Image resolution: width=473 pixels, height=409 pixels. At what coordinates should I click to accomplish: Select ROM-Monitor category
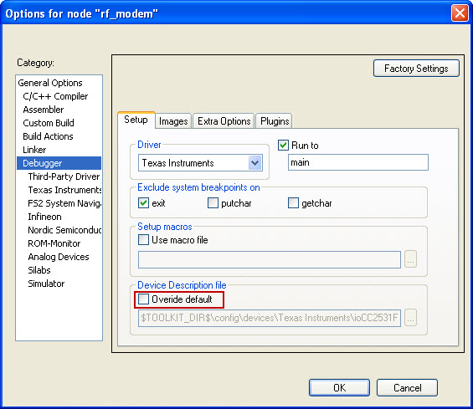pos(54,243)
